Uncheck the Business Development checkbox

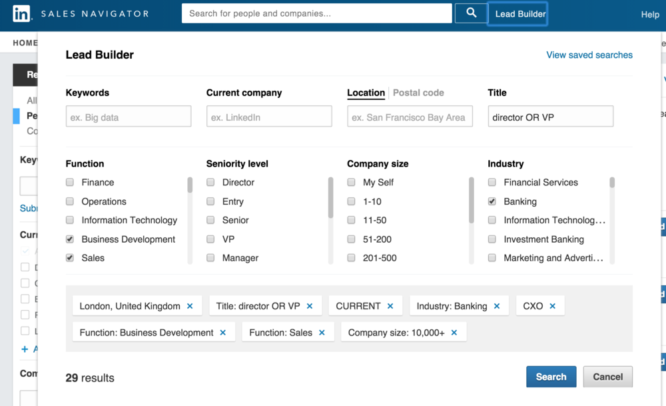click(70, 239)
